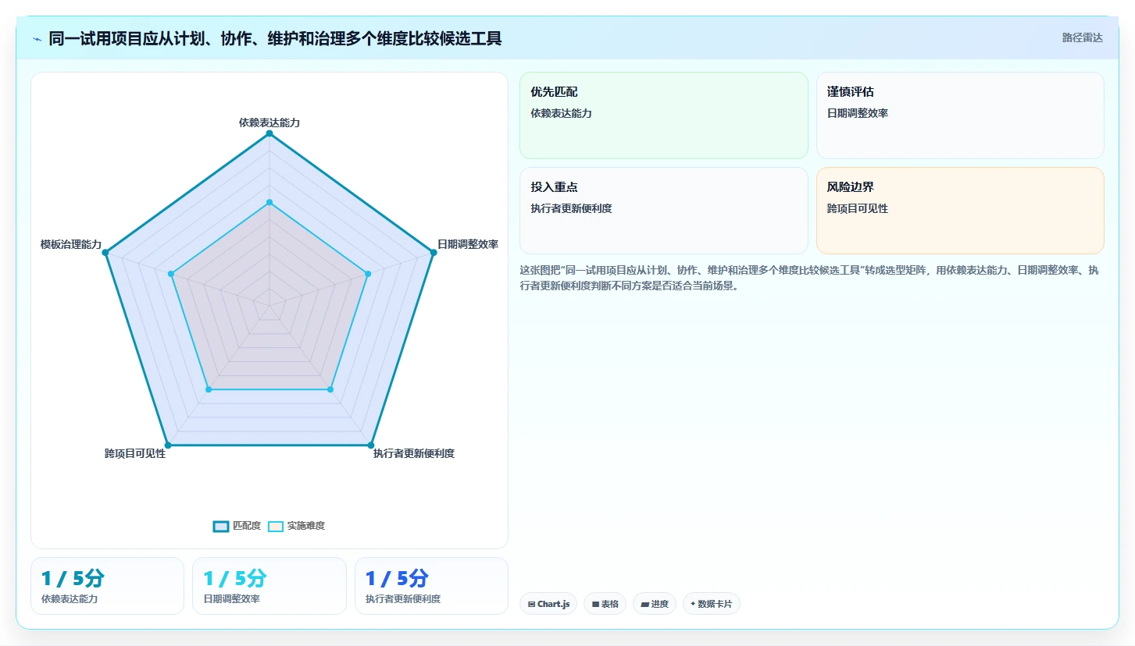Image resolution: width=1135 pixels, height=646 pixels.
Task: Click the radar axis label 依赖表达能力
Action: click(269, 122)
